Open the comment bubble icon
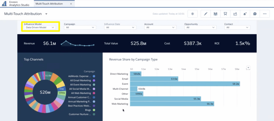The width and height of the screenshot is (274, 121). pyautogui.click(x=255, y=14)
